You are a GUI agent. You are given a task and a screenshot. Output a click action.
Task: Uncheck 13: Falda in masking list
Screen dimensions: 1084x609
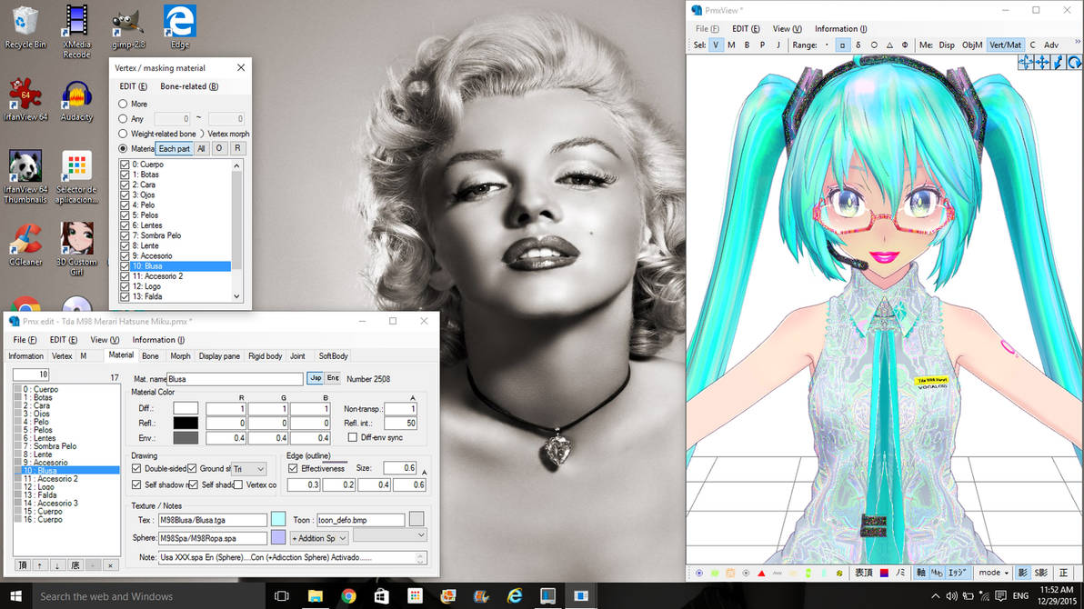point(125,296)
